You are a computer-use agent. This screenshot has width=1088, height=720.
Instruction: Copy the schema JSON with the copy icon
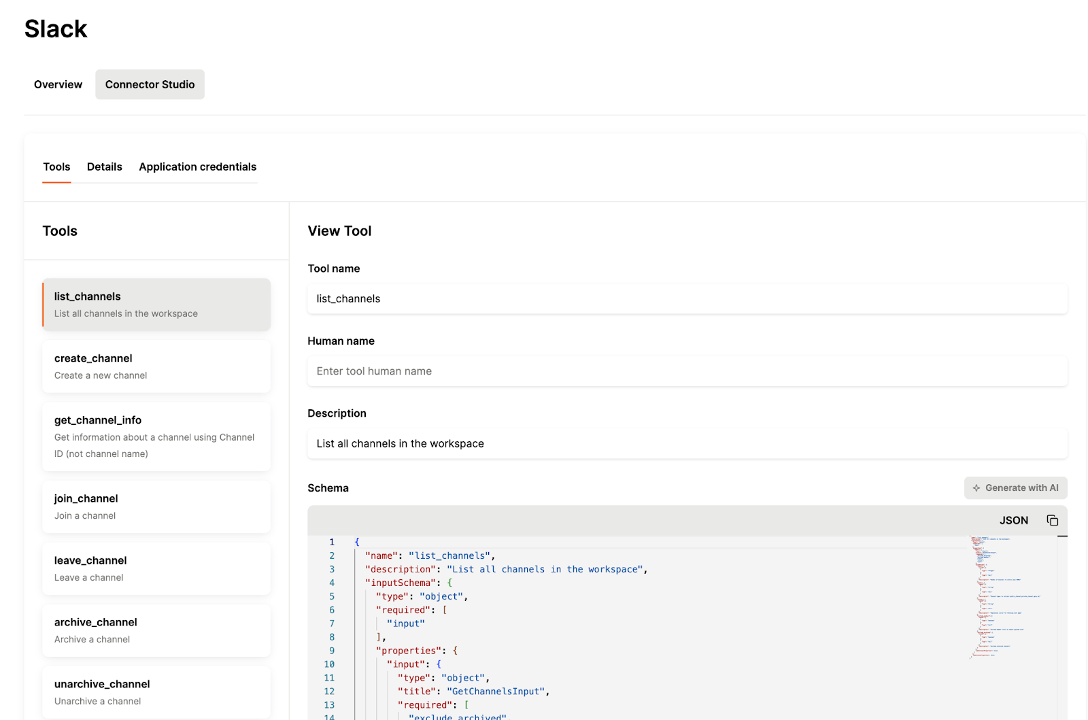point(1052,520)
